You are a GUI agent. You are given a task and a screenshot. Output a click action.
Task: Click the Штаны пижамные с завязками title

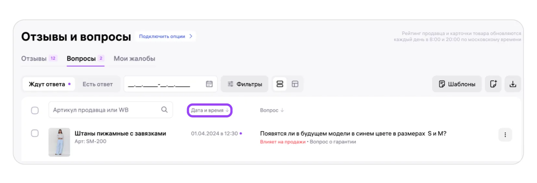(x=120, y=133)
